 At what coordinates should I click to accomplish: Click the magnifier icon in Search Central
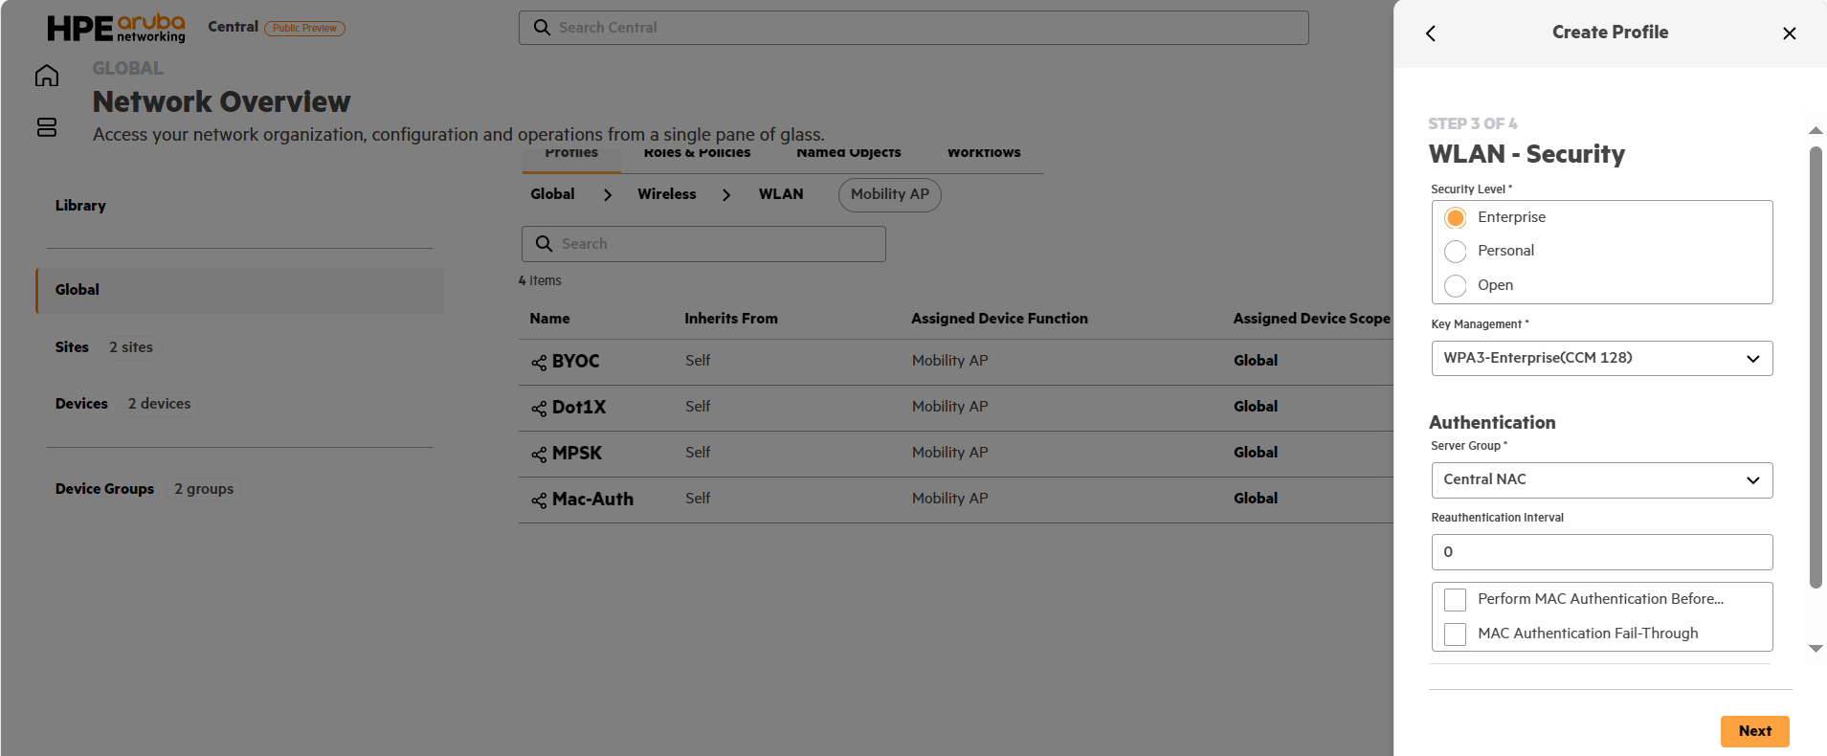pyautogui.click(x=542, y=28)
